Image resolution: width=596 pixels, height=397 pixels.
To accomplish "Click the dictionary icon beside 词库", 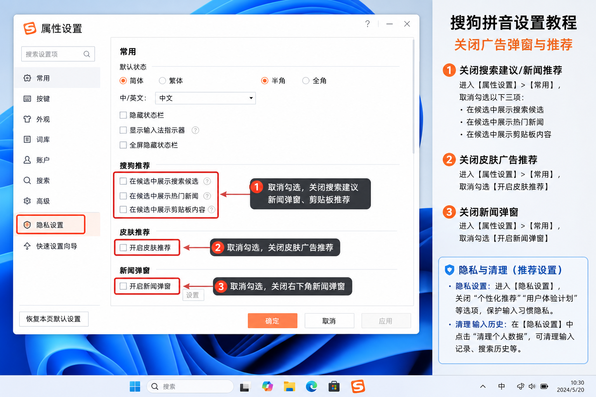I will (27, 139).
